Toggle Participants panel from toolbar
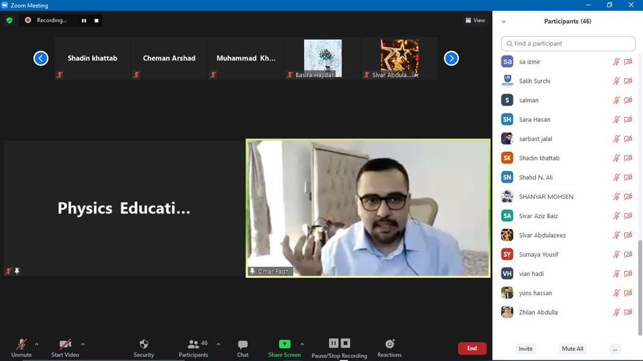The width and height of the screenshot is (643, 361). [194, 345]
